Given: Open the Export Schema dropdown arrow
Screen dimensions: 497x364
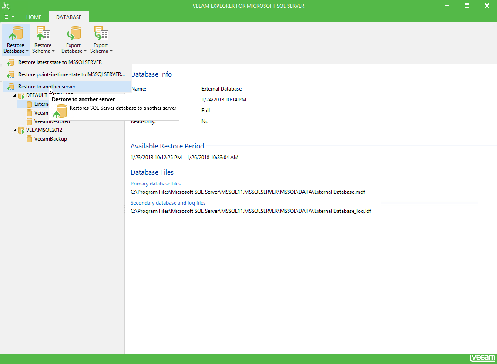Looking at the screenshot, I should point(111,51).
